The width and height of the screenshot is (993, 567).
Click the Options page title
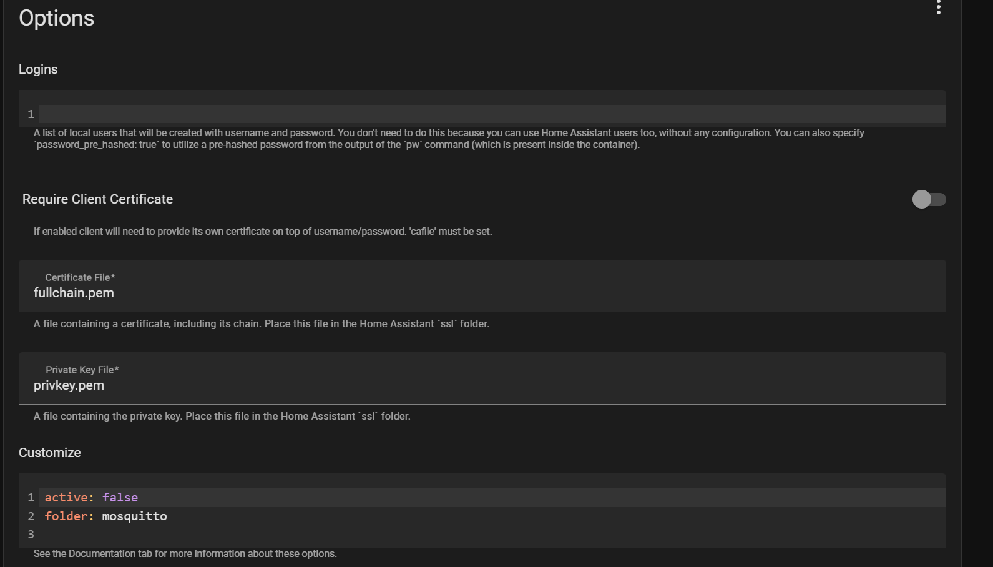(x=57, y=18)
